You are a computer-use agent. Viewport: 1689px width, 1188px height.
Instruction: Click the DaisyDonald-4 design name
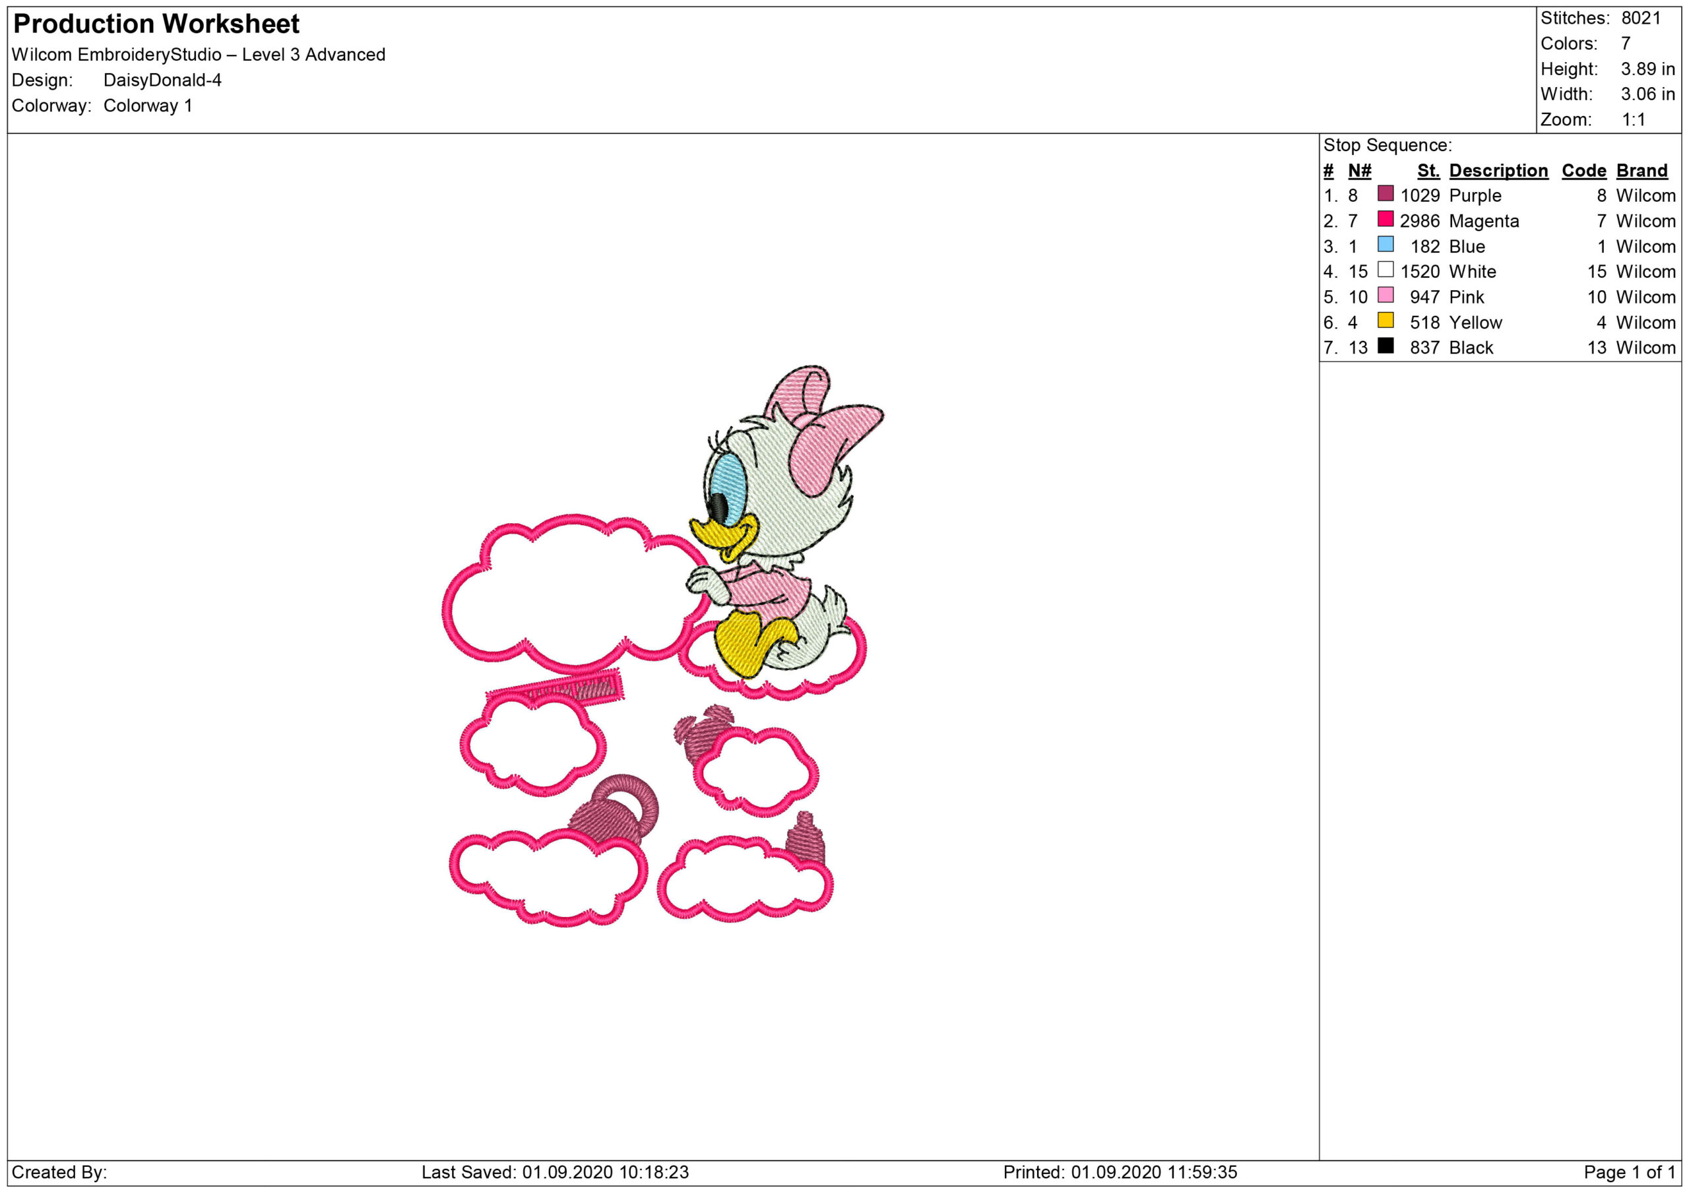162,80
